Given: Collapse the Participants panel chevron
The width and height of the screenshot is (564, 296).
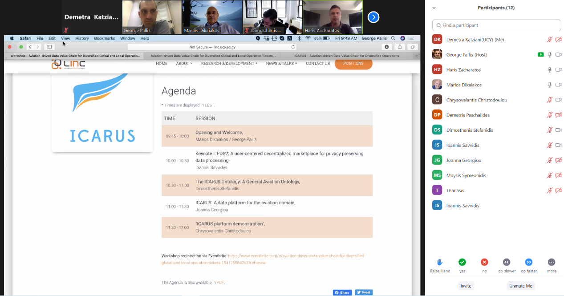Looking at the screenshot, I should (x=434, y=8).
